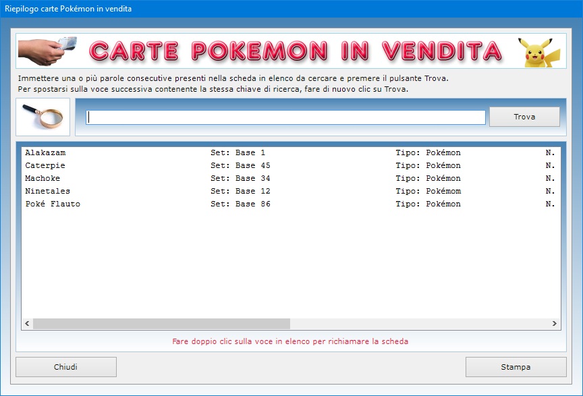Select the Alakazam entry in the list

pyautogui.click(x=45, y=153)
